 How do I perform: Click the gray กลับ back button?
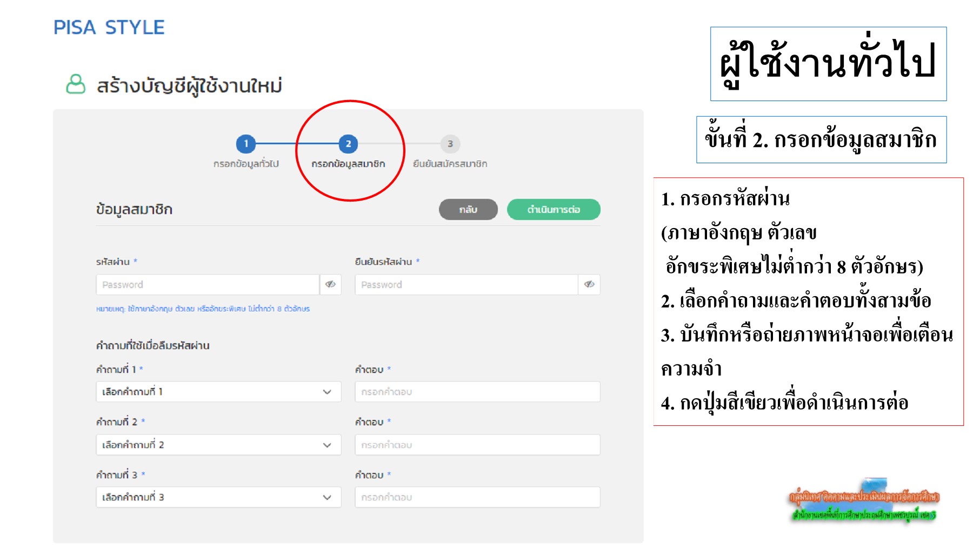click(468, 209)
